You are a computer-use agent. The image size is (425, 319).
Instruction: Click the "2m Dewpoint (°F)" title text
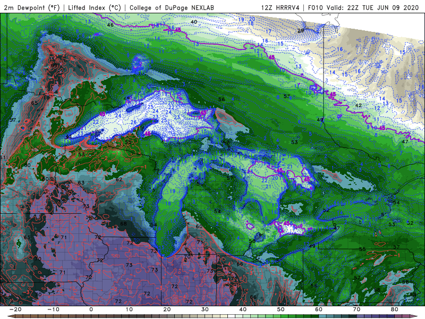coord(31,7)
